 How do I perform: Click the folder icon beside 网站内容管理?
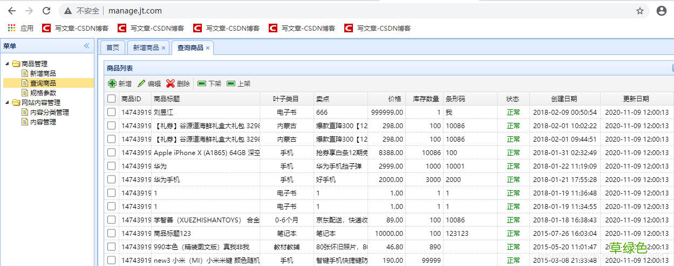point(16,103)
